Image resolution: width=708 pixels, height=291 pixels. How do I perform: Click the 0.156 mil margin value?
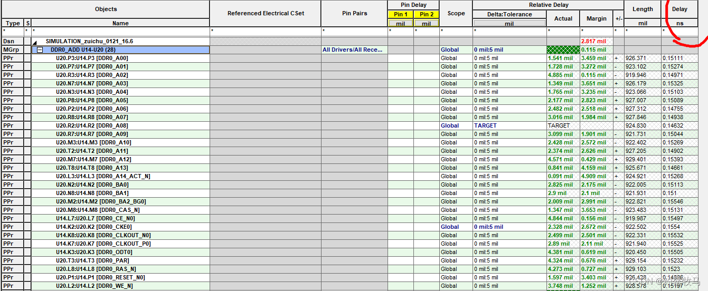(593, 218)
